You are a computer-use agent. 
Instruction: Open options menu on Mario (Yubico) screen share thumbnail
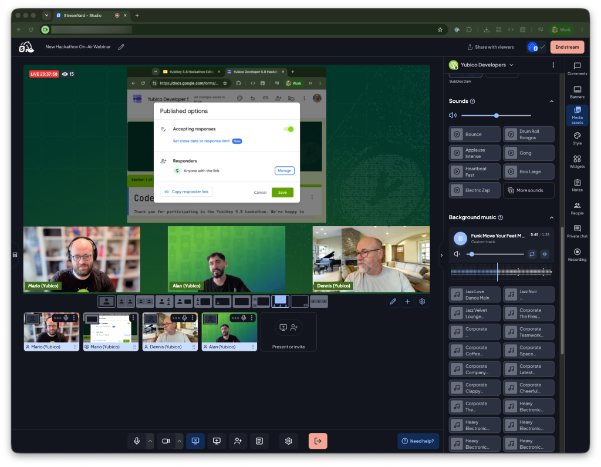[133, 318]
